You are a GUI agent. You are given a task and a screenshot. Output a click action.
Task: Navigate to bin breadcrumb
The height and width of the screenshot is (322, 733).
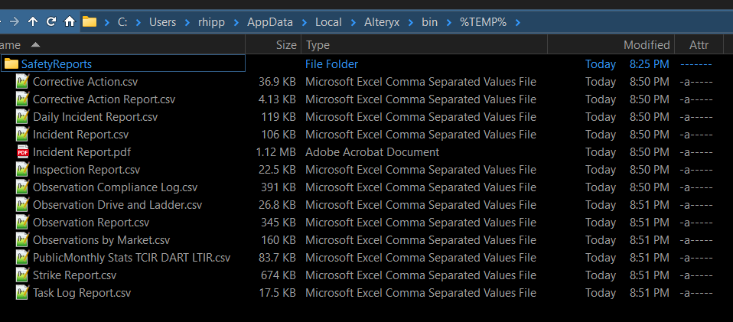coord(429,22)
